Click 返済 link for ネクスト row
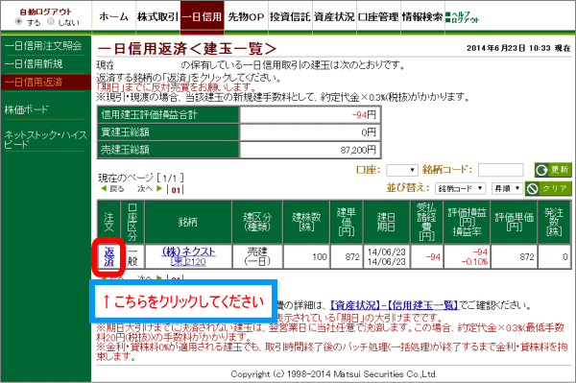576x383 pixels. pos(109,256)
